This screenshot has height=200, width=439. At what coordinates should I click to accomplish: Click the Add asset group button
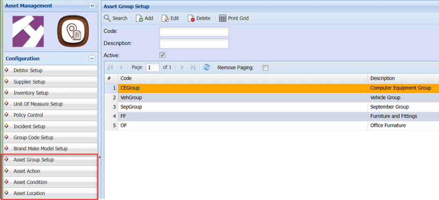[144, 18]
